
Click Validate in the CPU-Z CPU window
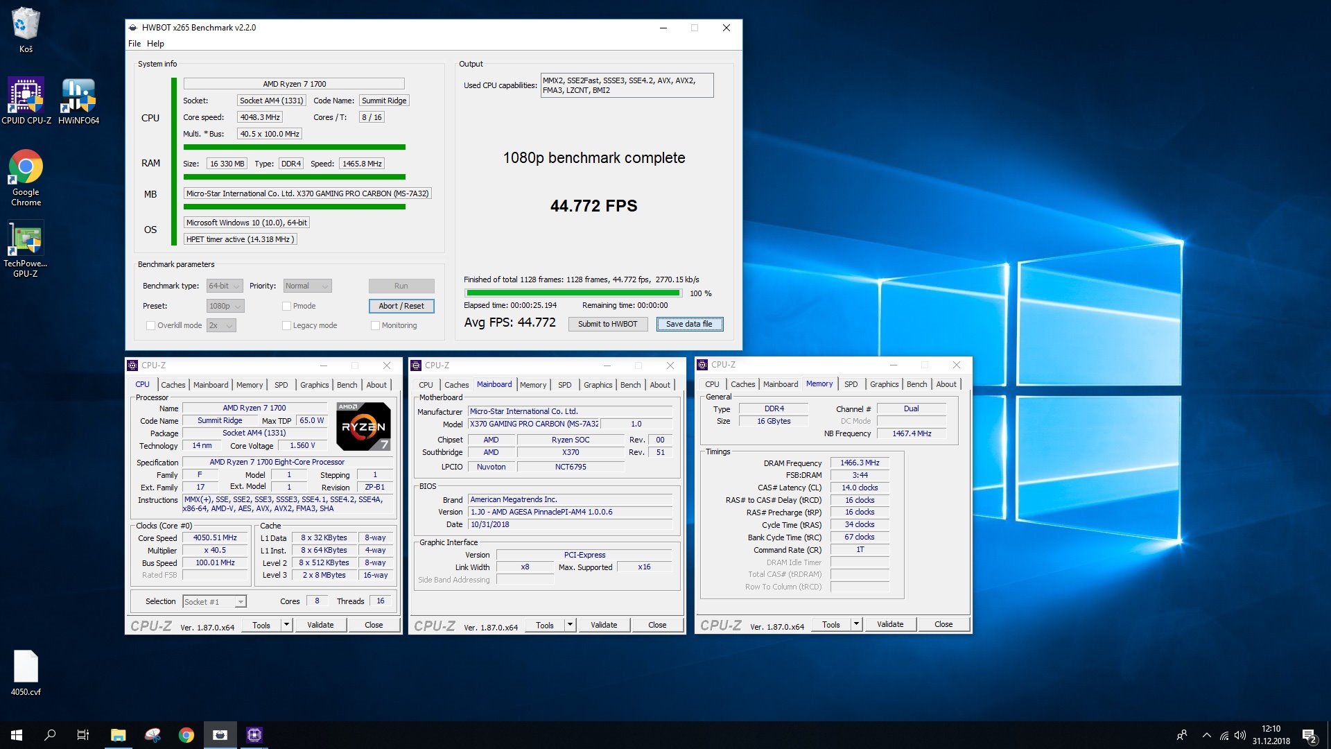320,625
